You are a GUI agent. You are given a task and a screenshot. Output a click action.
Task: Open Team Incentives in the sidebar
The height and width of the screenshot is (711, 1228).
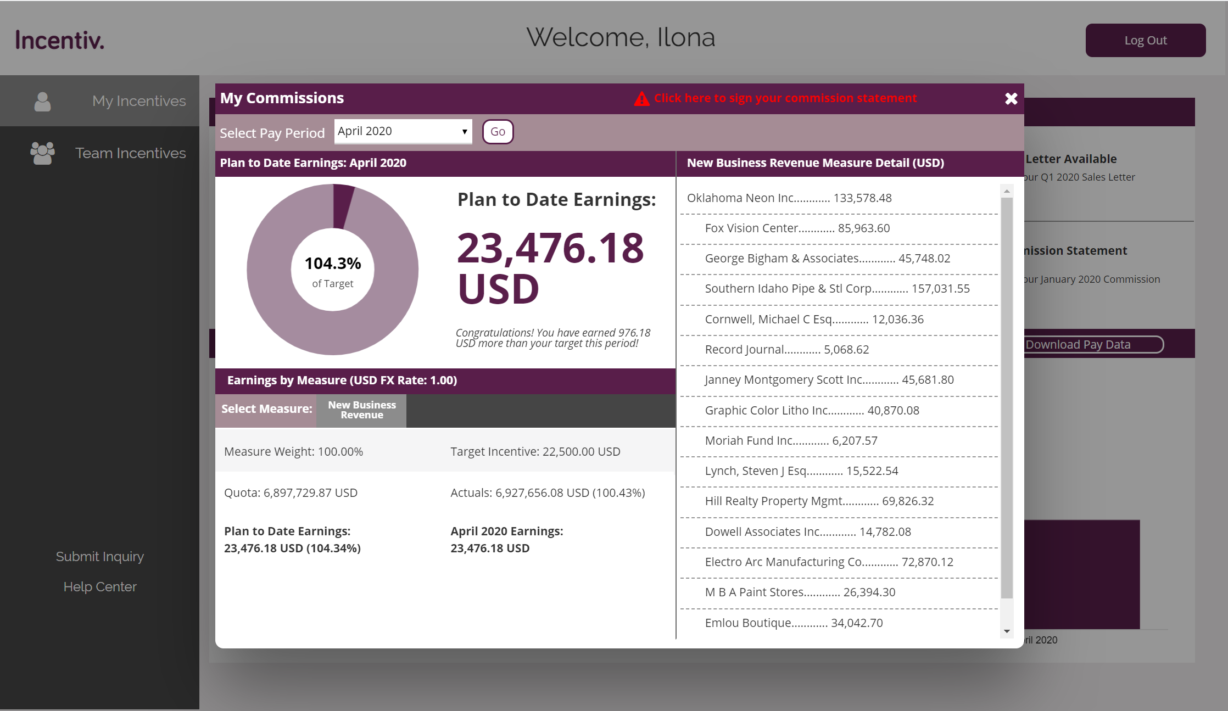coord(130,153)
